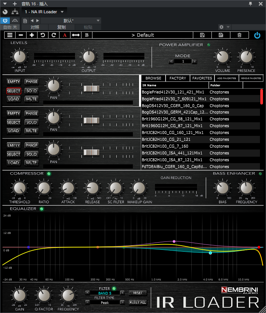Select preset slot A
This screenshot has height=313, width=266.
65,35
